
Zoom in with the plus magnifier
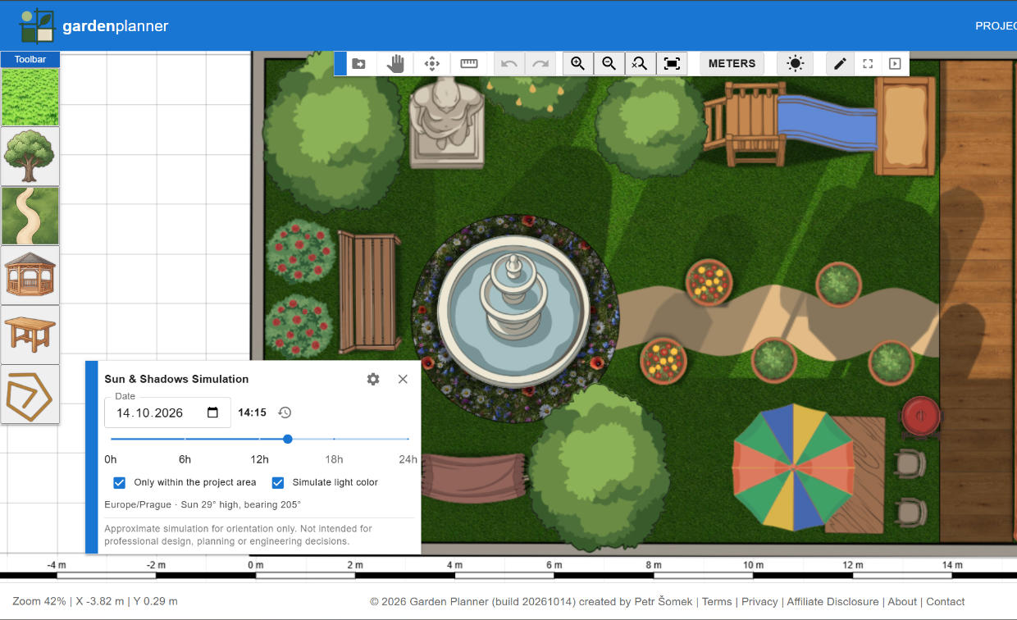(x=578, y=64)
